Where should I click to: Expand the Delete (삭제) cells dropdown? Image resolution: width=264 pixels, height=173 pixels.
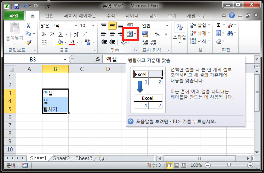(209, 33)
